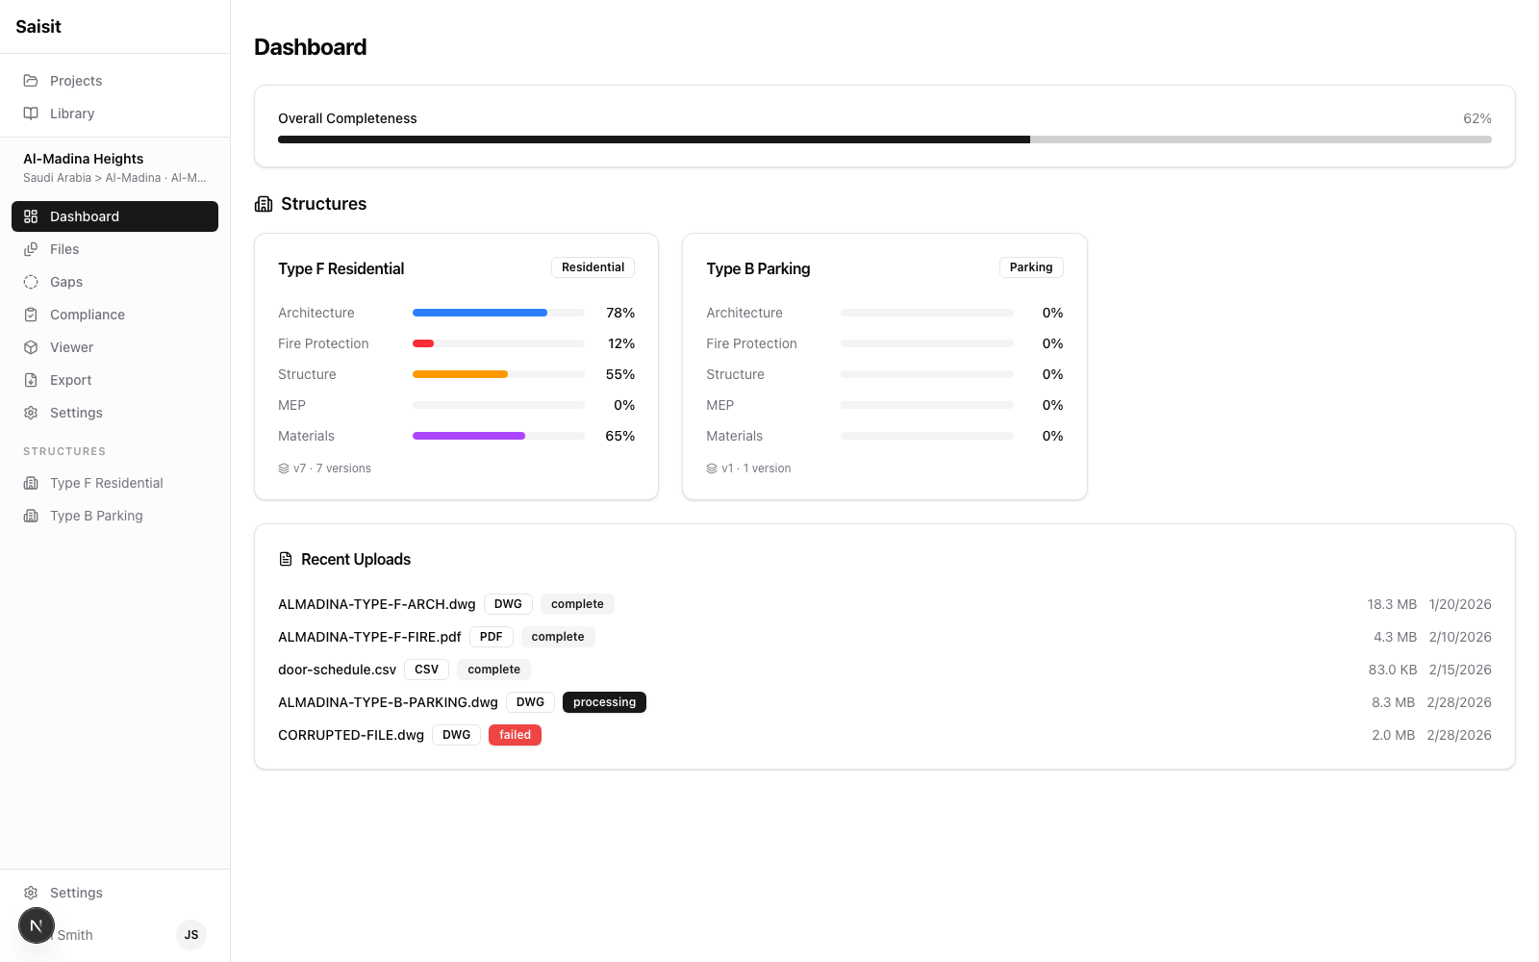Click the Projects folder icon
Viewport: 1539px width, 962px height.
pyautogui.click(x=31, y=81)
